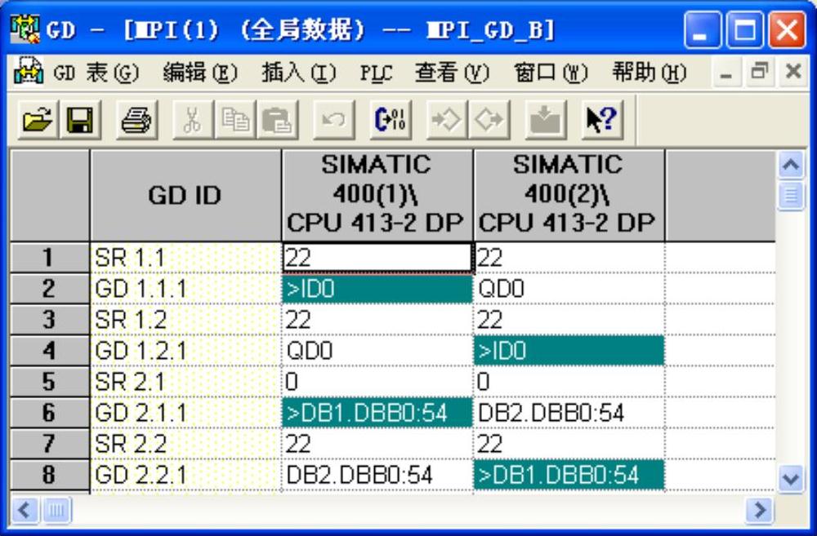Click the Sender selection arrow icon

coord(447,120)
